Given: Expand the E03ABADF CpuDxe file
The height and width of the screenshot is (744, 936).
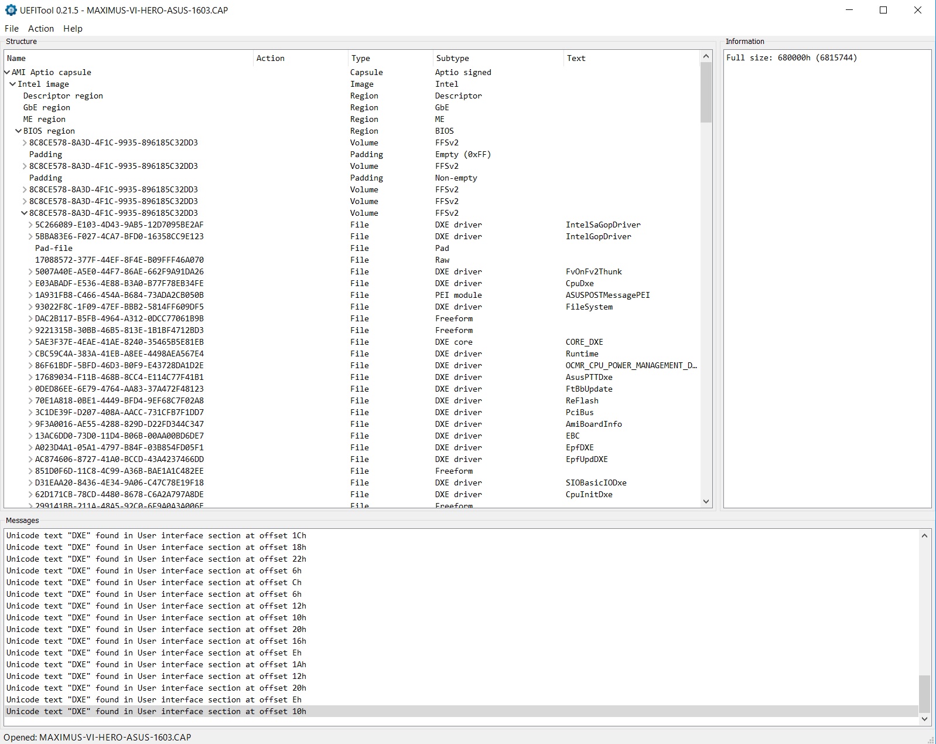Looking at the screenshot, I should pyautogui.click(x=30, y=283).
